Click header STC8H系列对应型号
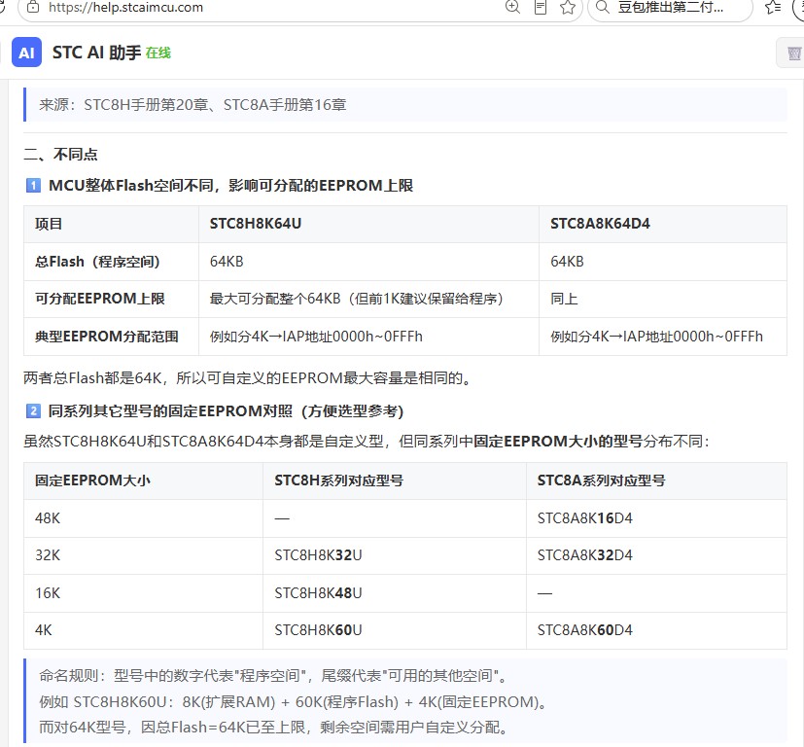804x747 pixels. click(x=339, y=480)
